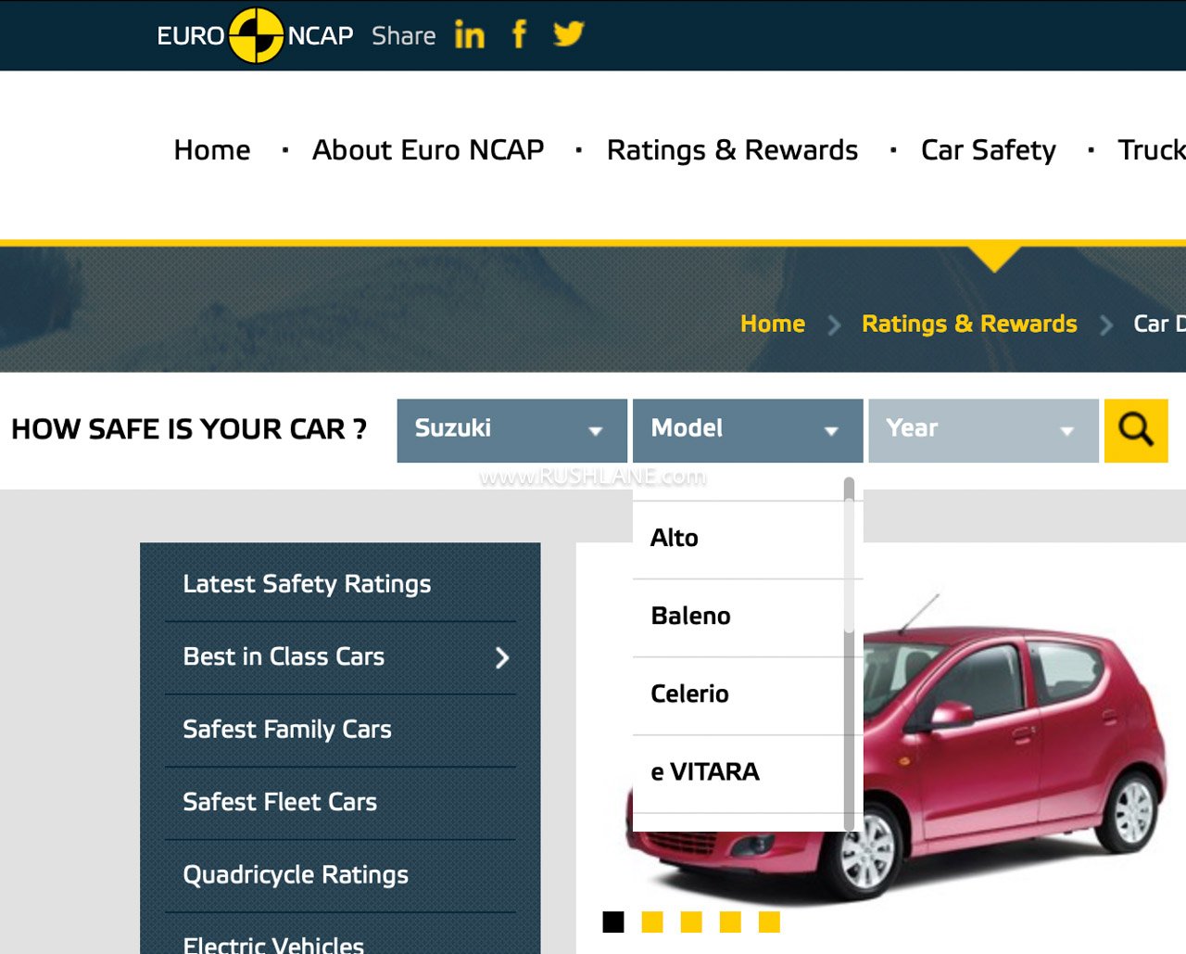The height and width of the screenshot is (954, 1186).
Task: Select Celerio from model list
Action: click(738, 694)
